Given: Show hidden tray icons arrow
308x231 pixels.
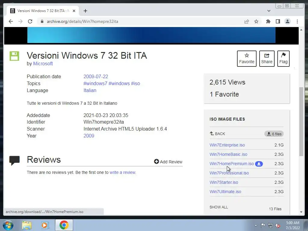Looking at the screenshot, I should pos(256,225).
